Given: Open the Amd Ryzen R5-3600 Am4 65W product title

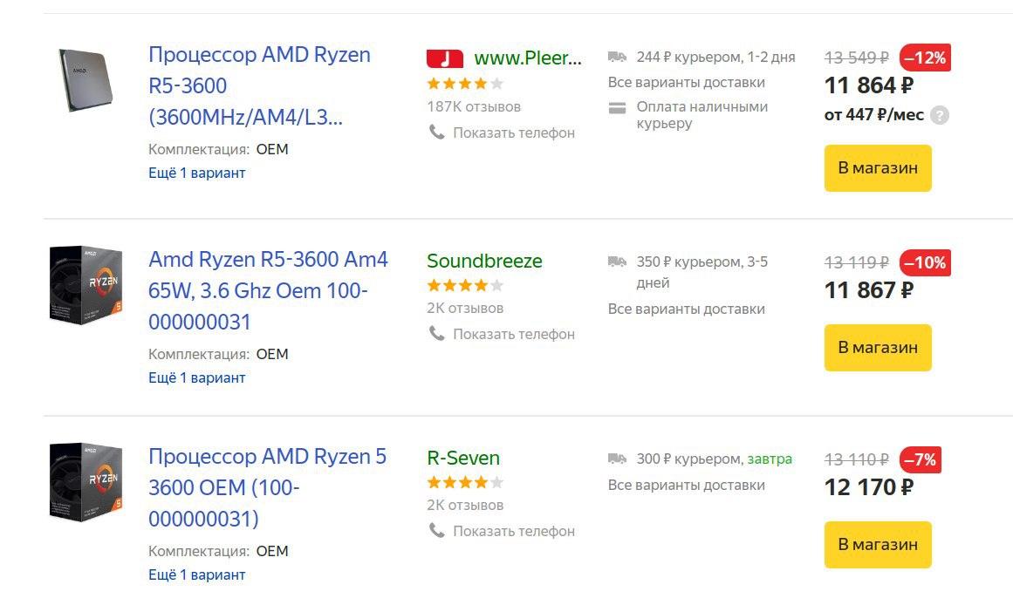Looking at the screenshot, I should click(x=268, y=290).
